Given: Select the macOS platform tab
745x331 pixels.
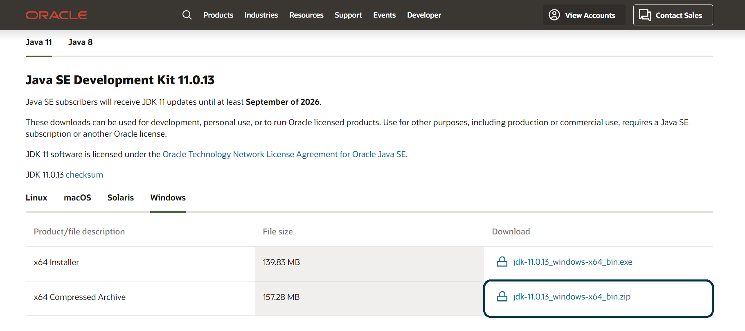Looking at the screenshot, I should (x=77, y=198).
